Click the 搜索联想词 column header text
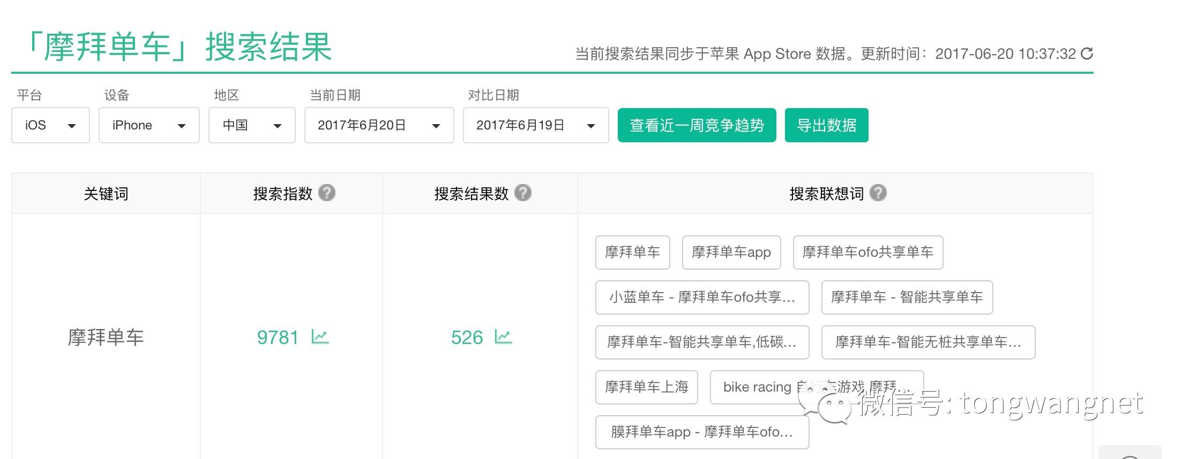Viewport: 1182px width, 459px height. (x=827, y=193)
